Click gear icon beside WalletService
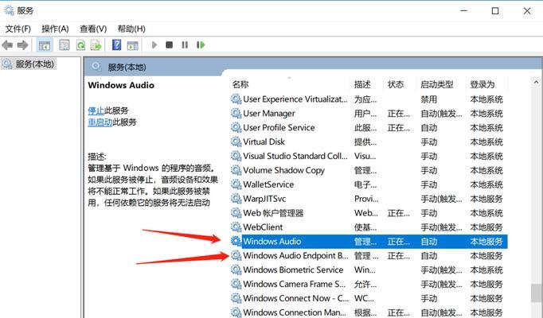The image size is (543, 318). point(236,184)
